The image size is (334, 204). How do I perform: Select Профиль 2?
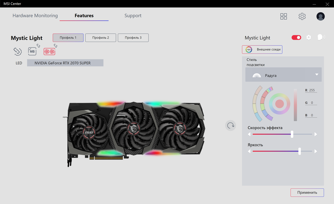pos(101,38)
